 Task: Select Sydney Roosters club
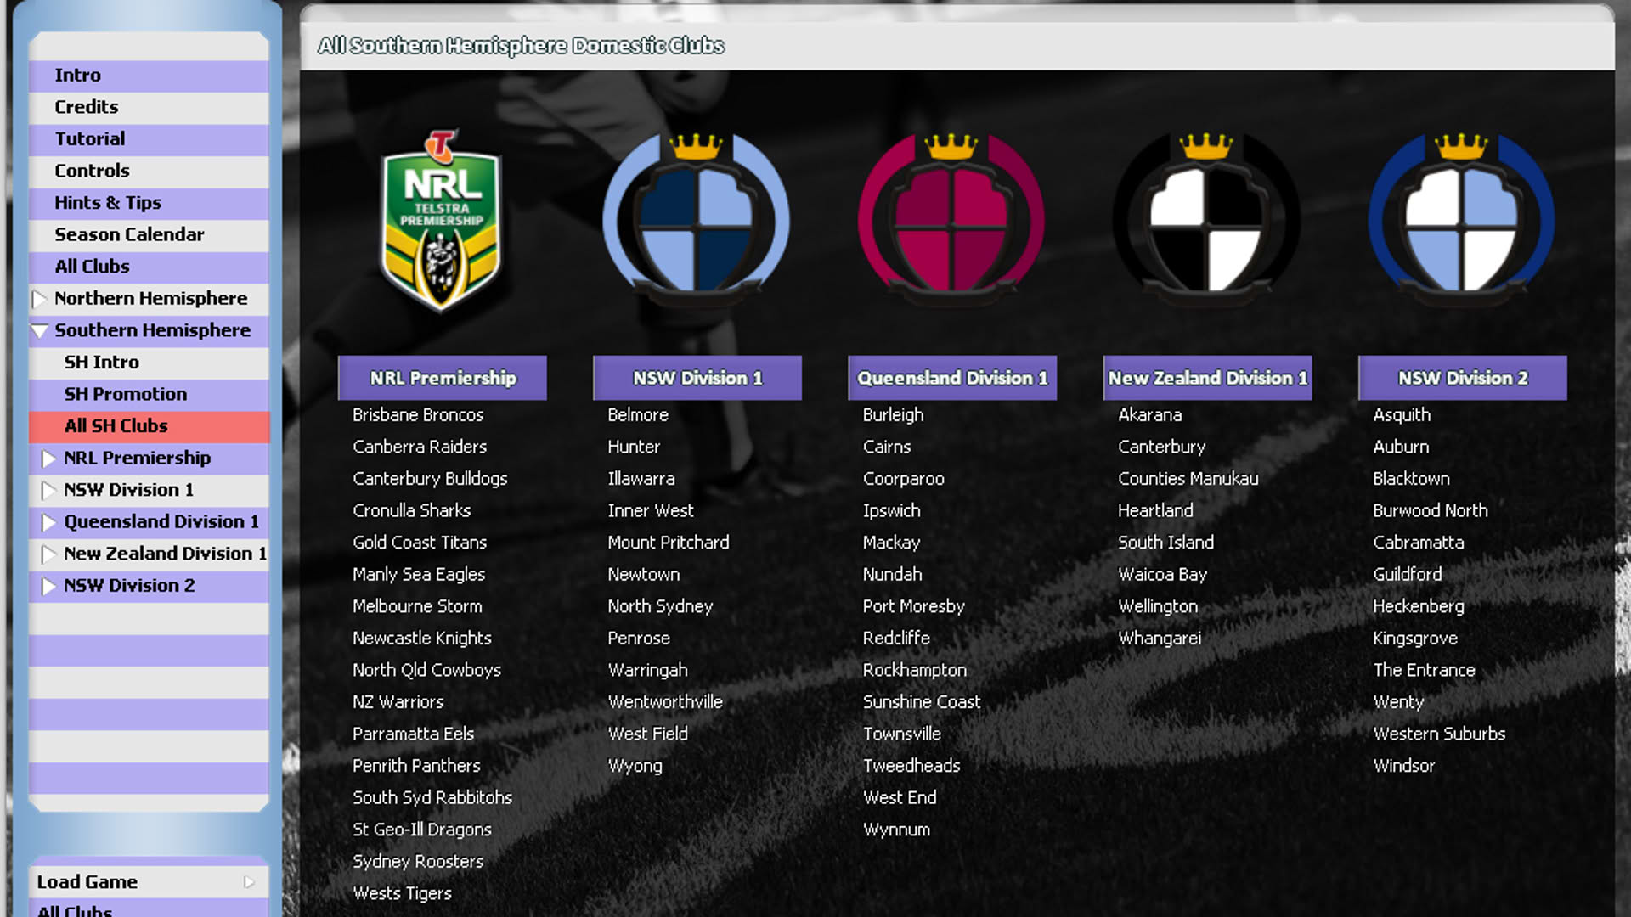417,862
